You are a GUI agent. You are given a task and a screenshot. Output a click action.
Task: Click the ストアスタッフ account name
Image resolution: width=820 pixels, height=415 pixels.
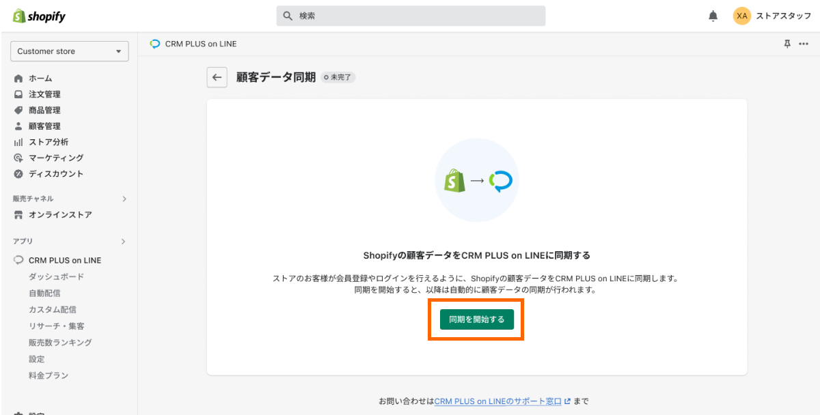783,16
